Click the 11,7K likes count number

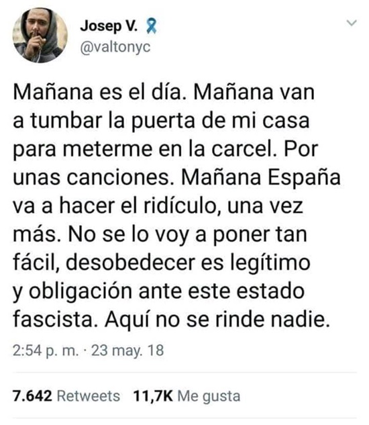point(153,396)
